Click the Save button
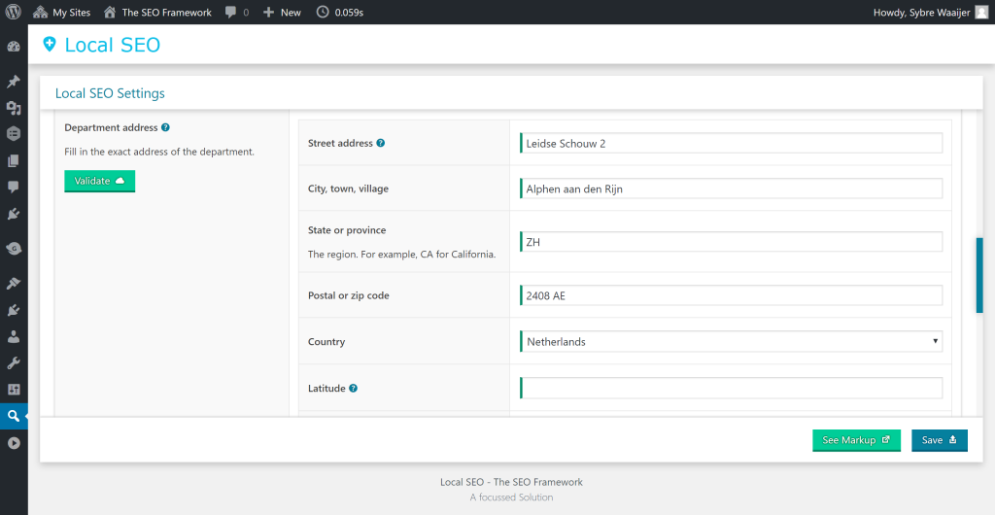 click(939, 440)
